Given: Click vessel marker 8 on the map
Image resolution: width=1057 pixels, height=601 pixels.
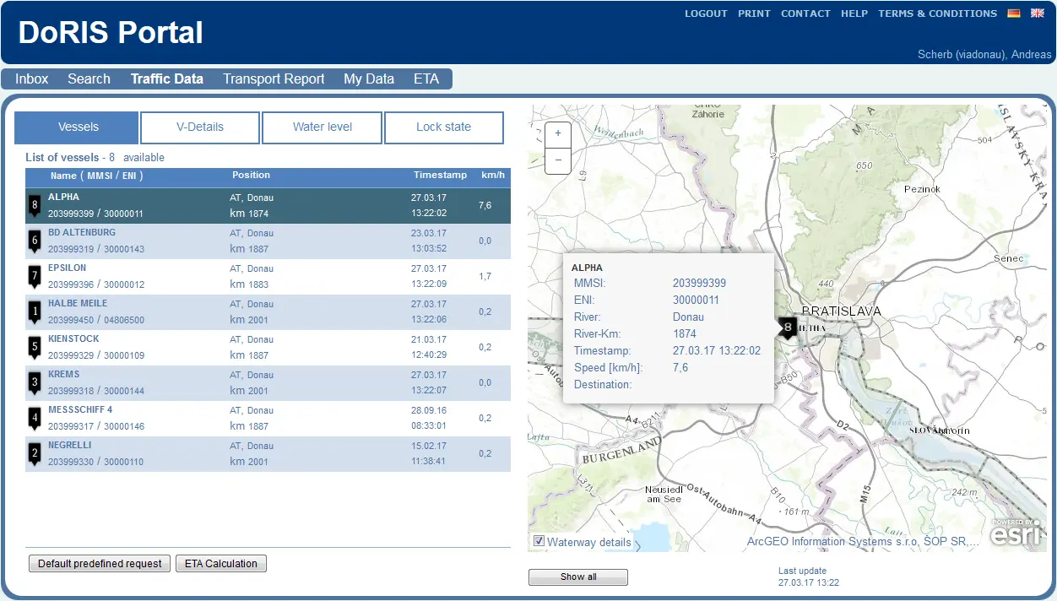Looking at the screenshot, I should (x=788, y=328).
